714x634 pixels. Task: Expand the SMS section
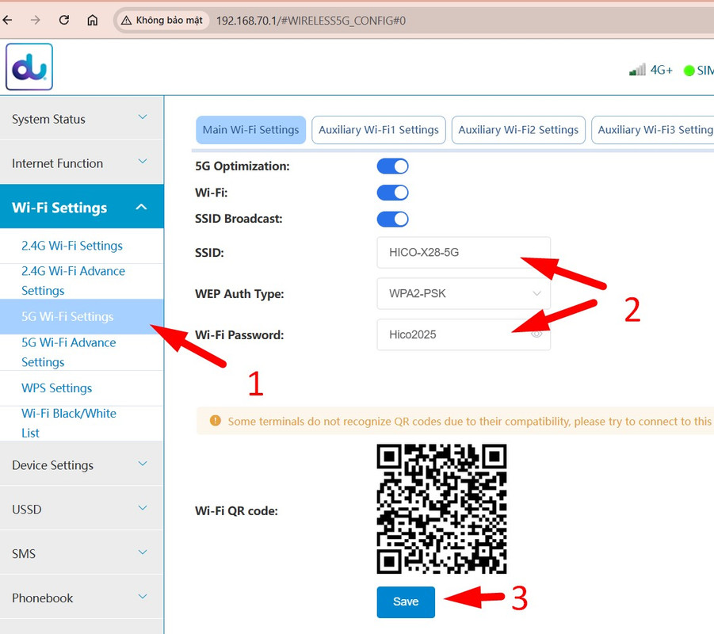[82, 553]
